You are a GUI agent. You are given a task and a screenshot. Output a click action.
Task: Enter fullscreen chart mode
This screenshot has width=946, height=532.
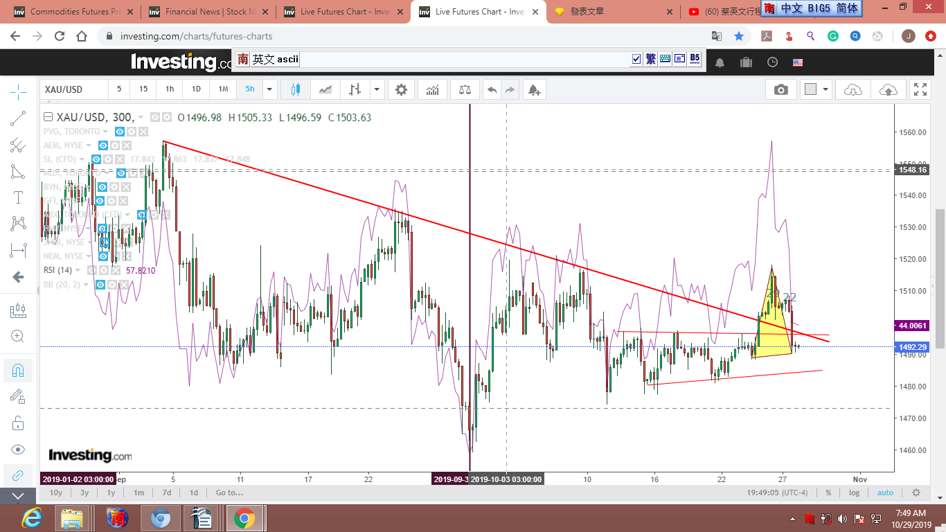tap(920, 89)
